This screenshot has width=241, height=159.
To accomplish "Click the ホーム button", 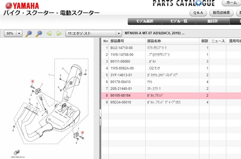I will tap(231, 3).
